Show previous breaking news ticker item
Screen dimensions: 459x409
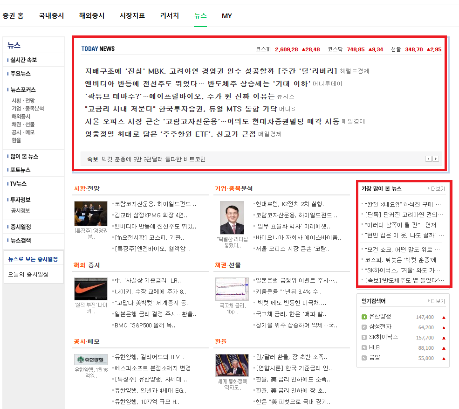429,159
